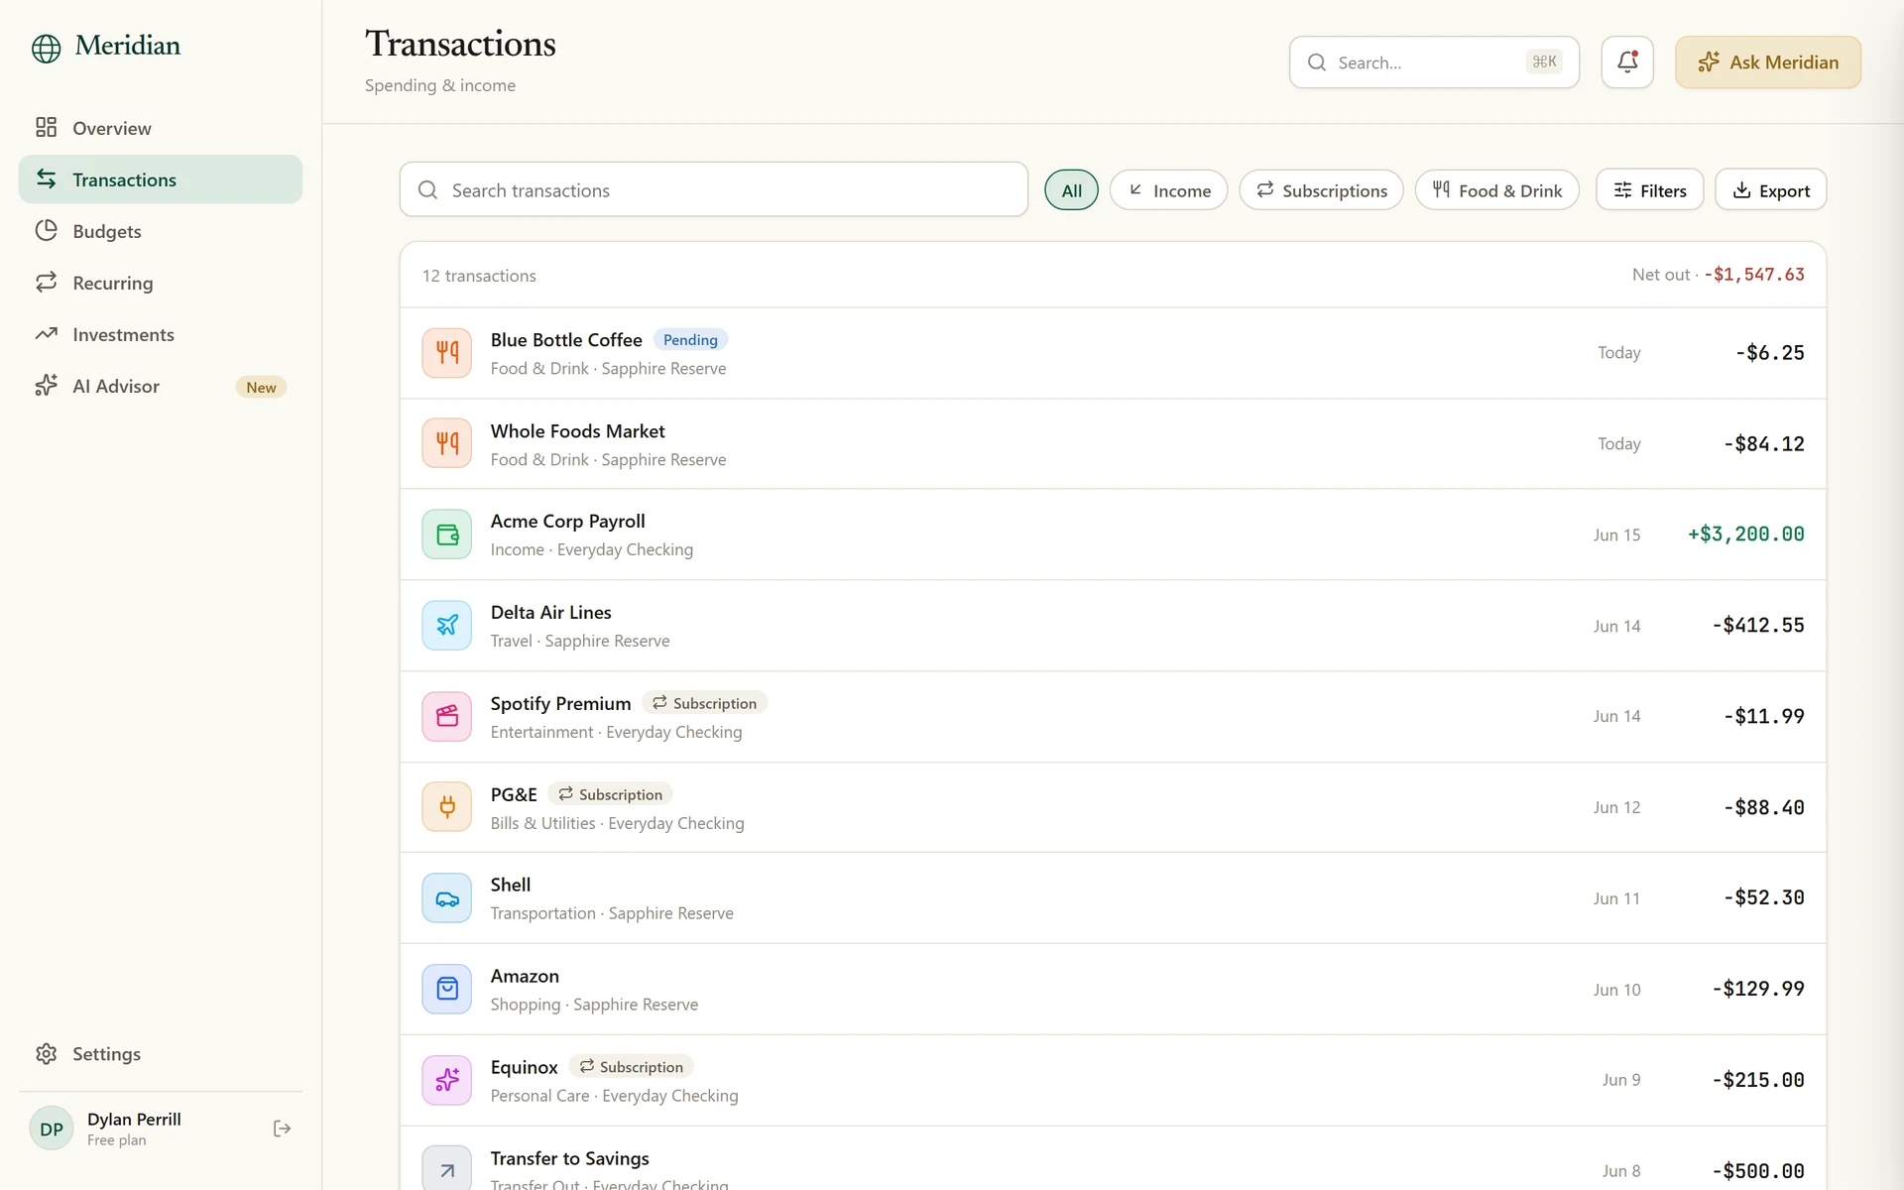This screenshot has width=1904, height=1190.
Task: Click the New badge beside AI Advisor
Action: pos(261,387)
